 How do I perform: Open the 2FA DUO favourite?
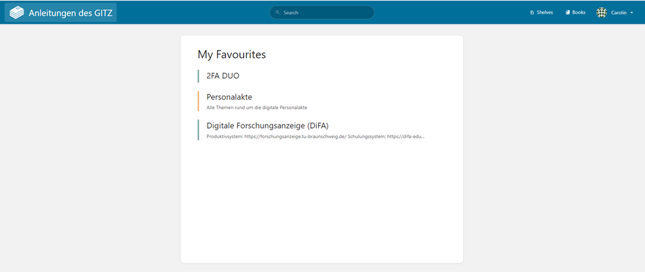pyautogui.click(x=222, y=75)
